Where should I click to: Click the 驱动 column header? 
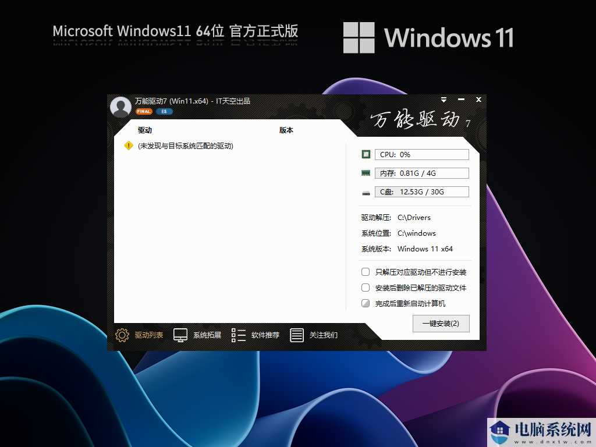coord(145,130)
